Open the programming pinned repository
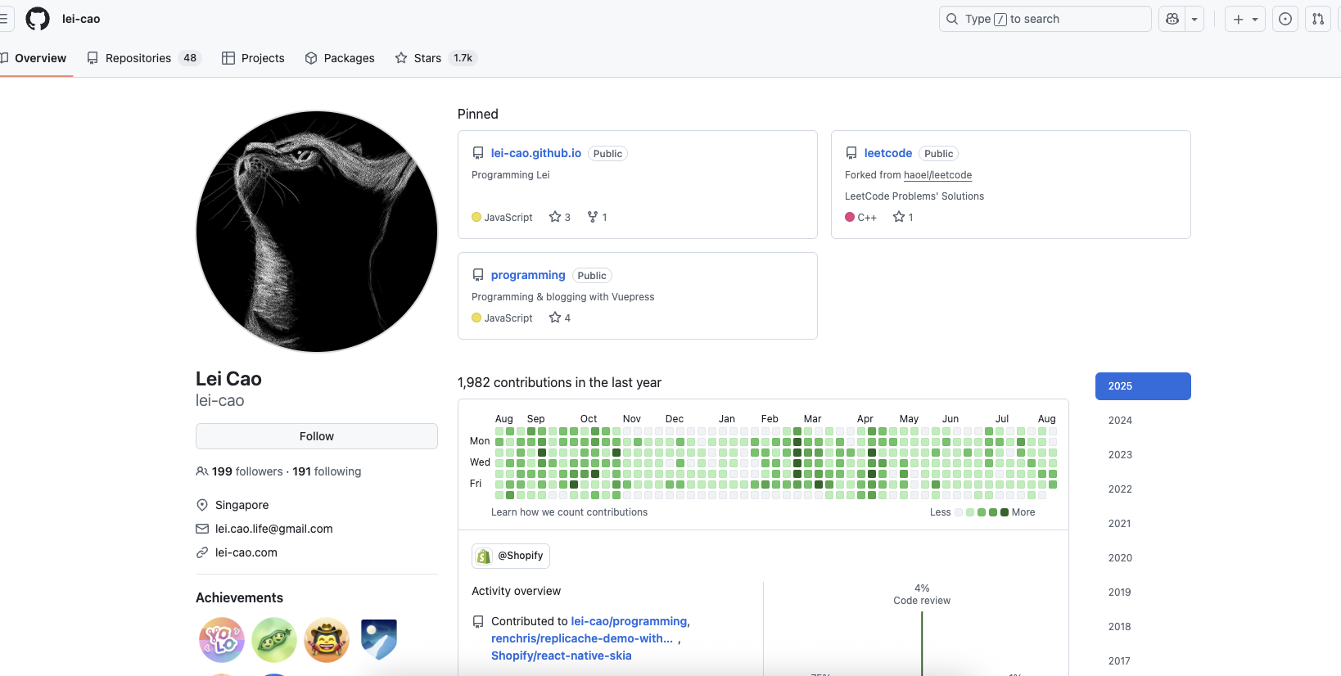This screenshot has width=1341, height=676. (528, 275)
